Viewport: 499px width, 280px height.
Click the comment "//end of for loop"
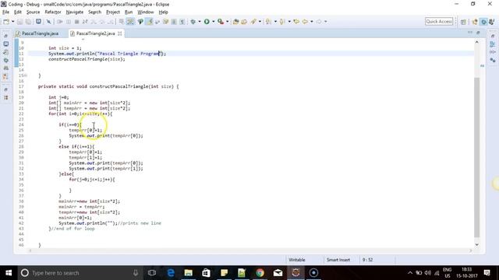click(x=73, y=229)
